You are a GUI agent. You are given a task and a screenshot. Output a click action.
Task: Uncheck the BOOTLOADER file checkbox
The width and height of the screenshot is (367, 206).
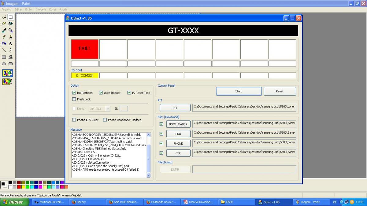161,124
